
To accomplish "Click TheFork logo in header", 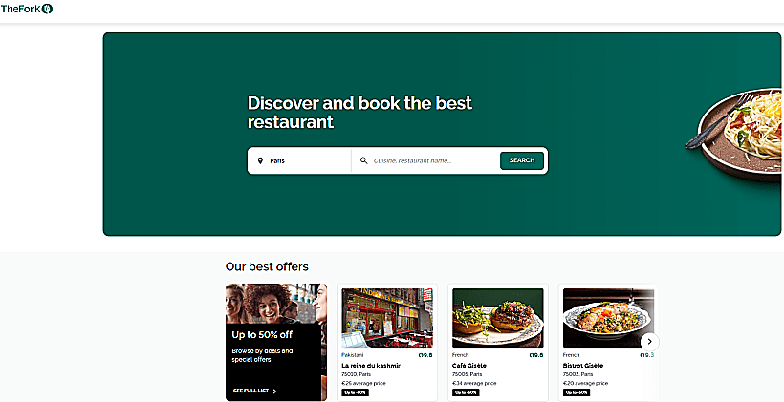I will (x=27, y=9).
